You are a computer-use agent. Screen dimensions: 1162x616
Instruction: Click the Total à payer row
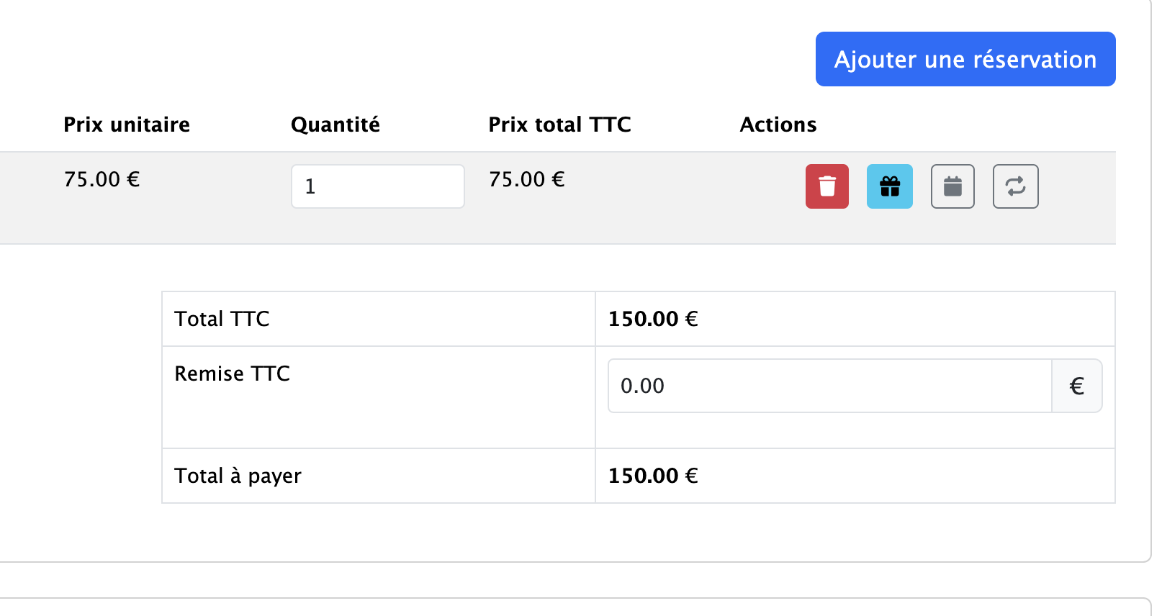coord(237,476)
